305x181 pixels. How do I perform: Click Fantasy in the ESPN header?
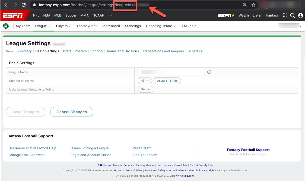pyautogui.click(x=272, y=15)
